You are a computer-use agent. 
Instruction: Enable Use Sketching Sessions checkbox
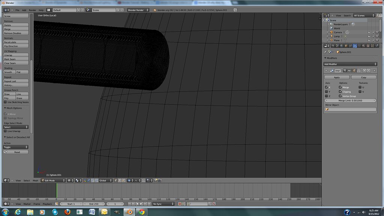coord(5,102)
